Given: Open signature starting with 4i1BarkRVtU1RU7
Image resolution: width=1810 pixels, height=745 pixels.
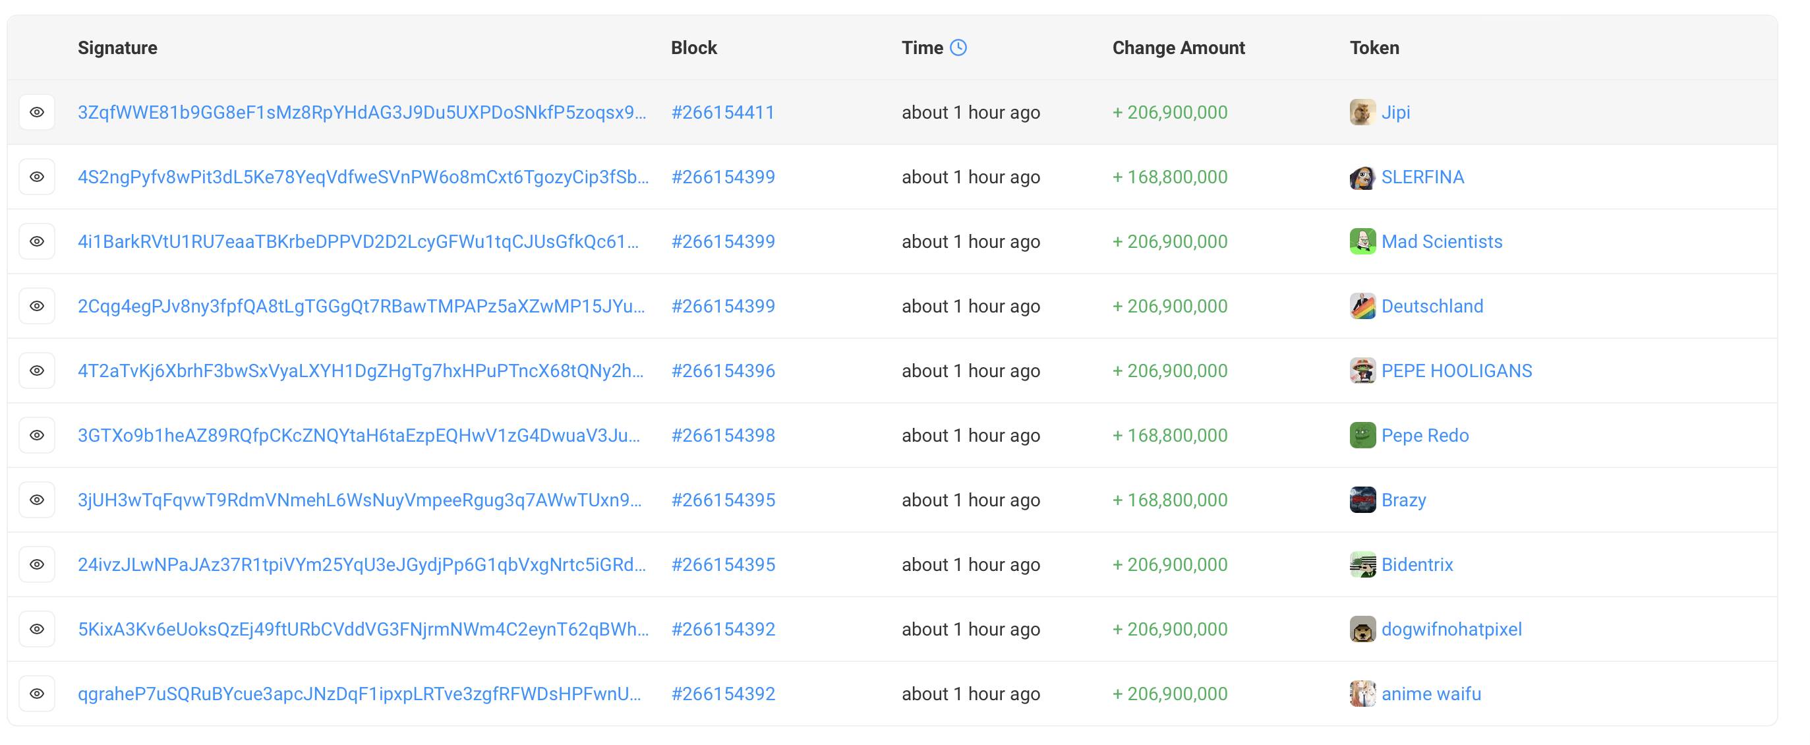Looking at the screenshot, I should (x=359, y=242).
